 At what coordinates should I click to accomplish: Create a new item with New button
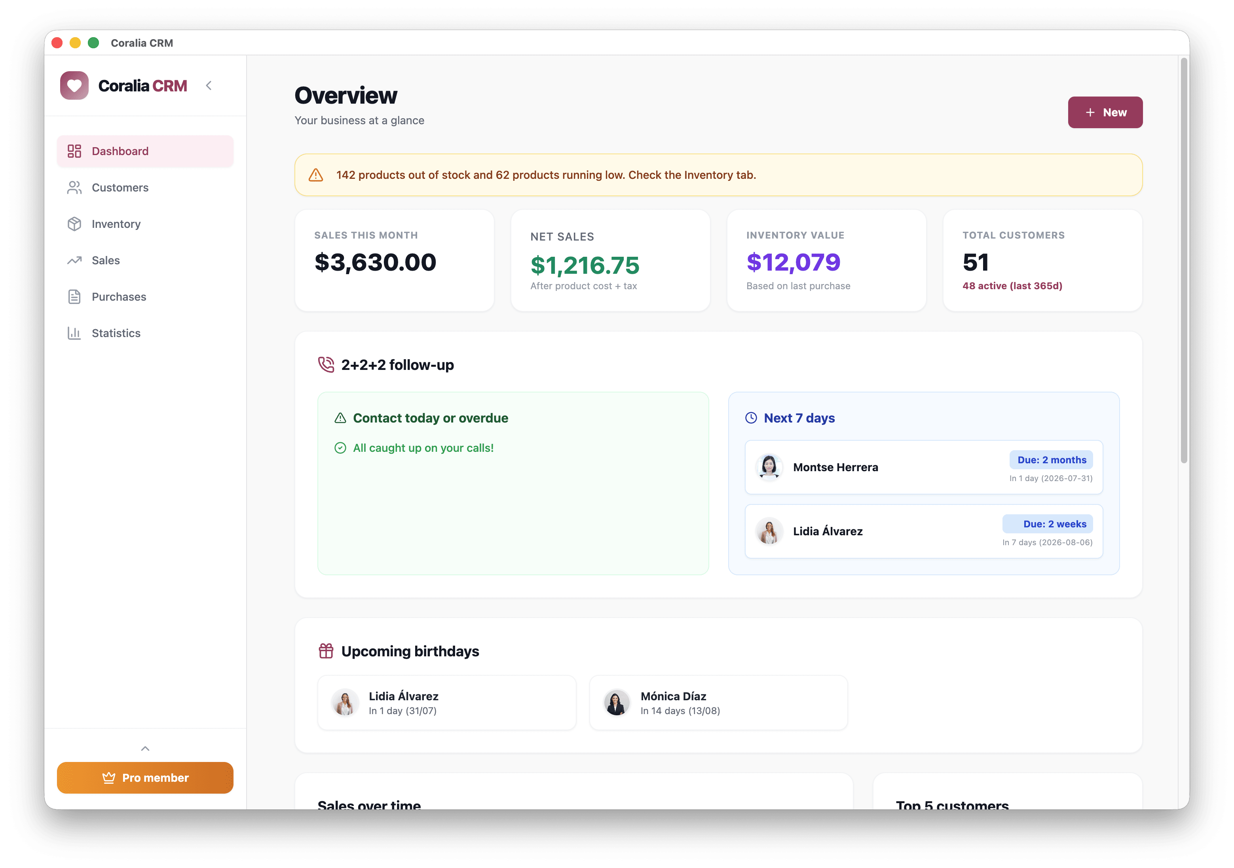1105,112
